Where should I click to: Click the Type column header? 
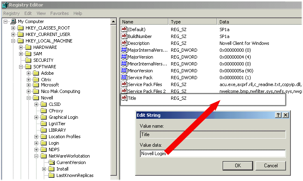193,22
